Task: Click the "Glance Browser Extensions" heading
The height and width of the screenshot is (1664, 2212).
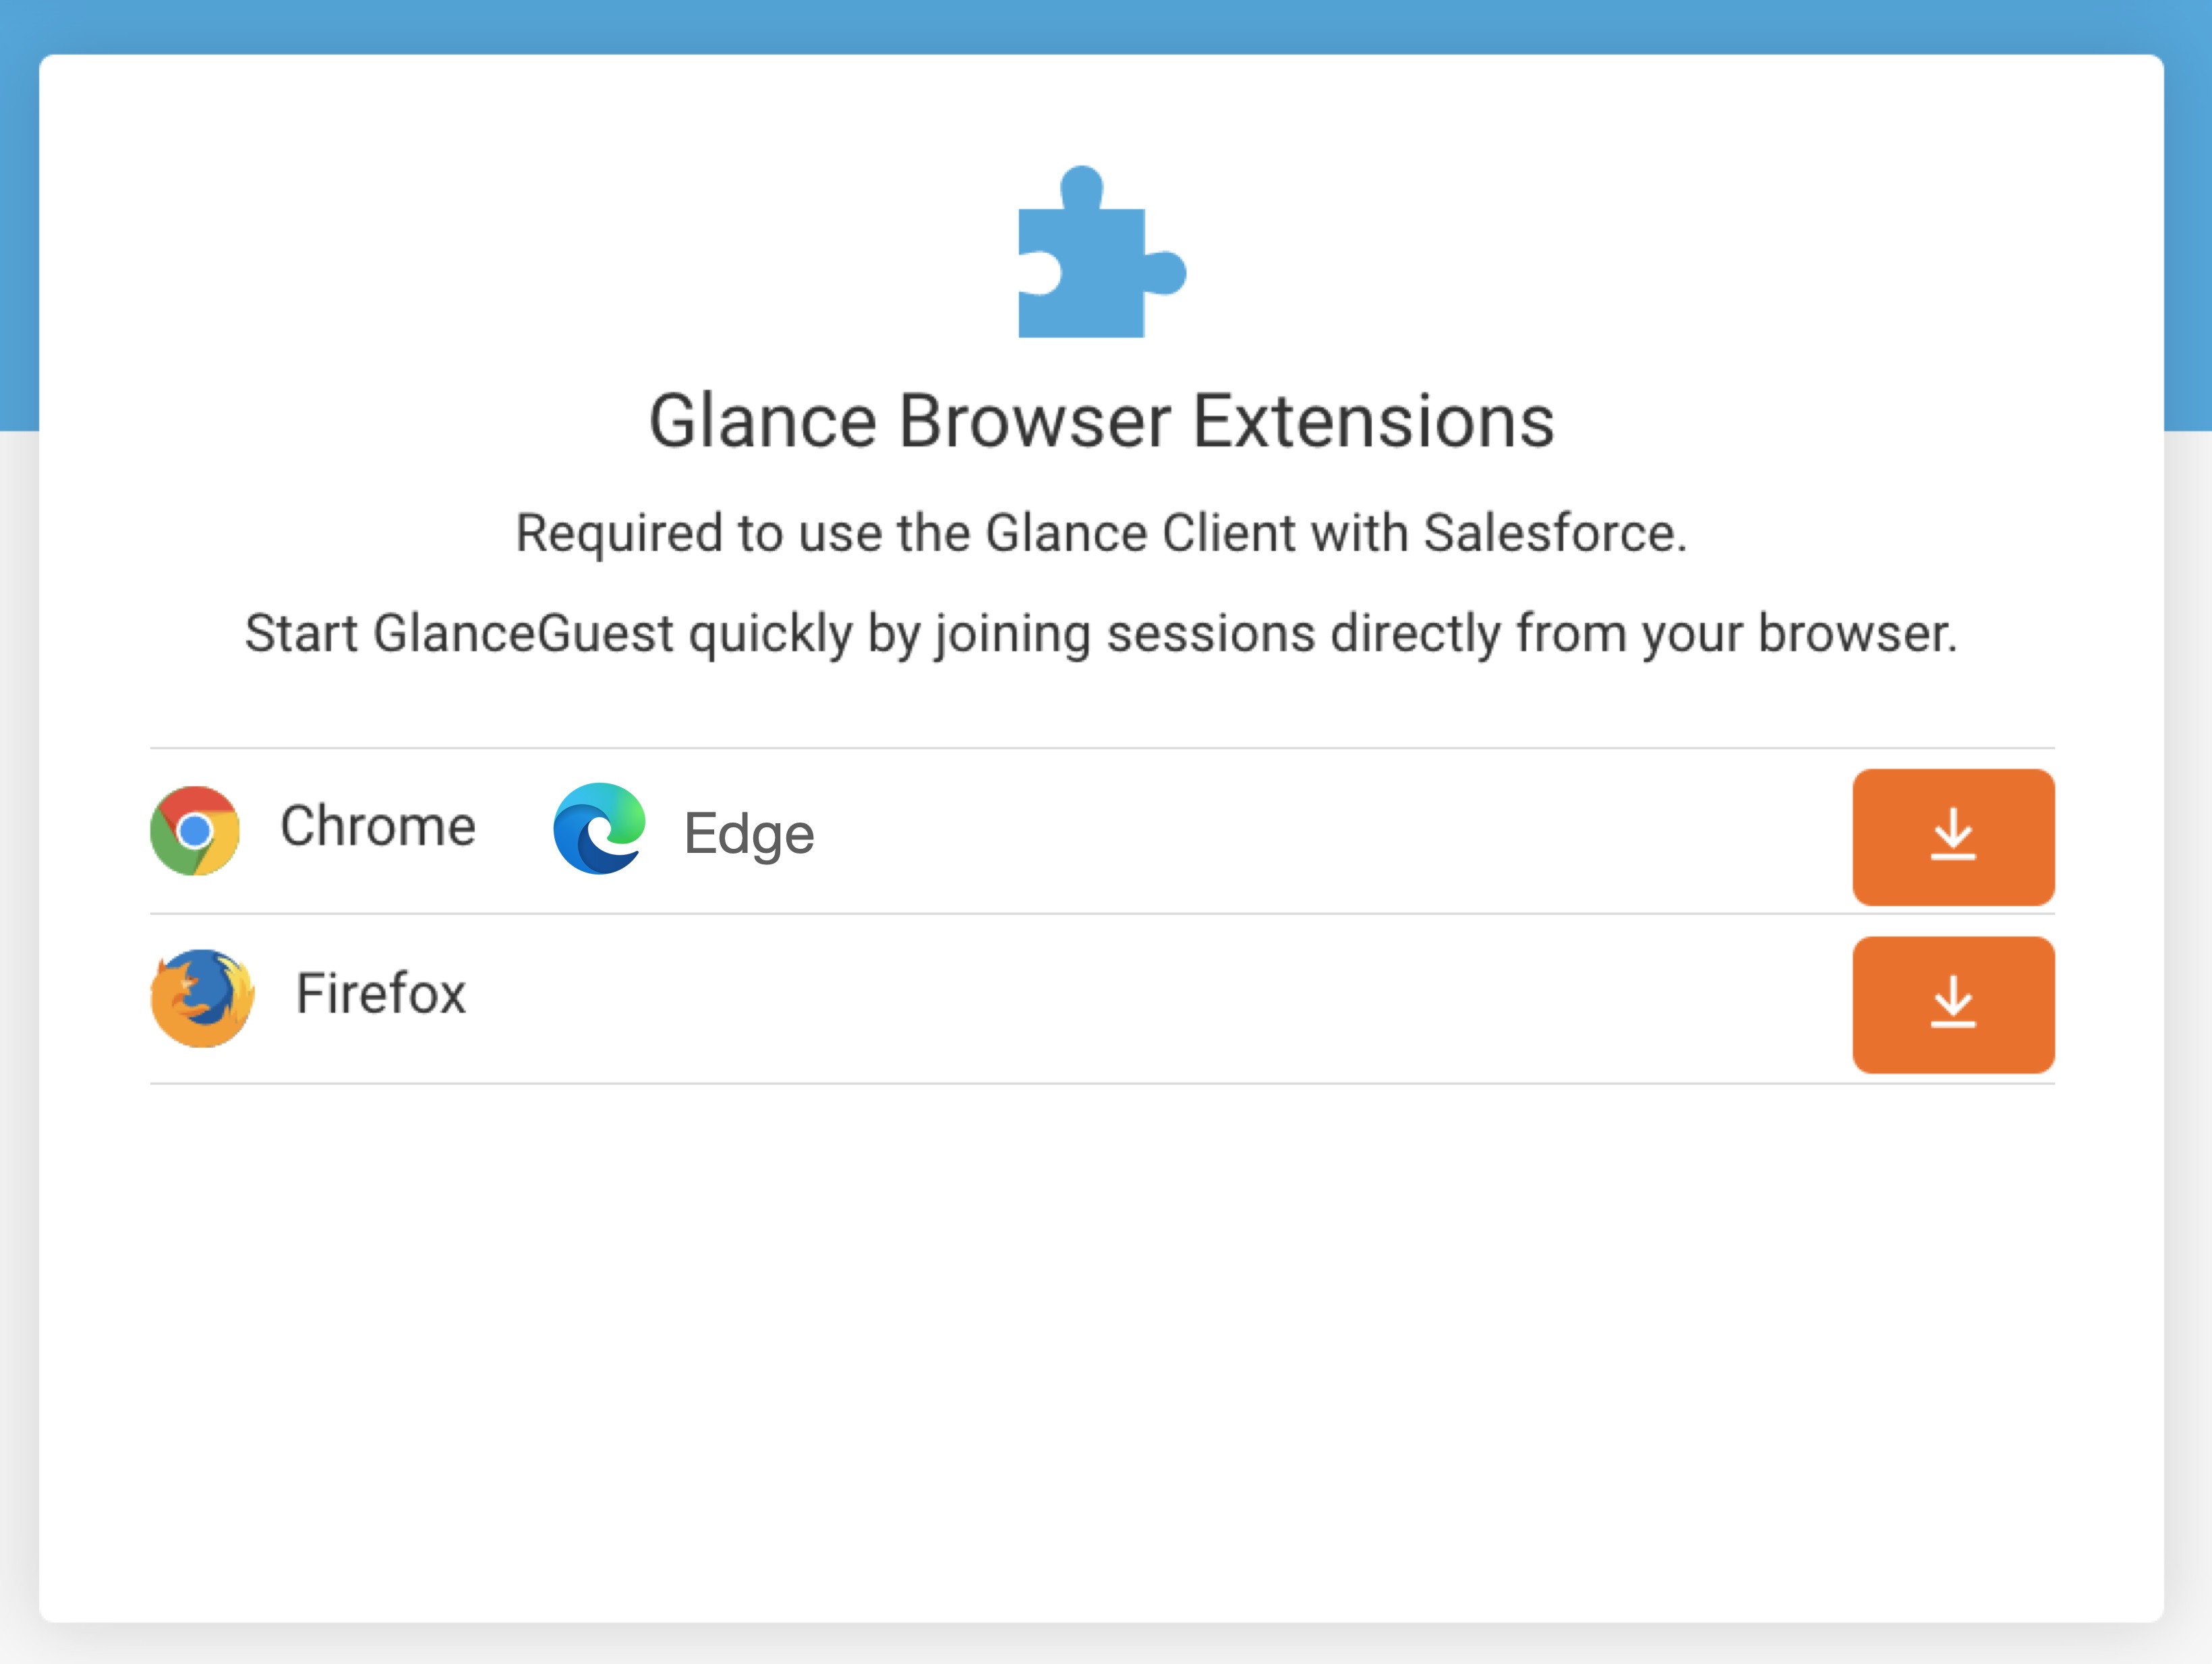Action: (1101, 421)
